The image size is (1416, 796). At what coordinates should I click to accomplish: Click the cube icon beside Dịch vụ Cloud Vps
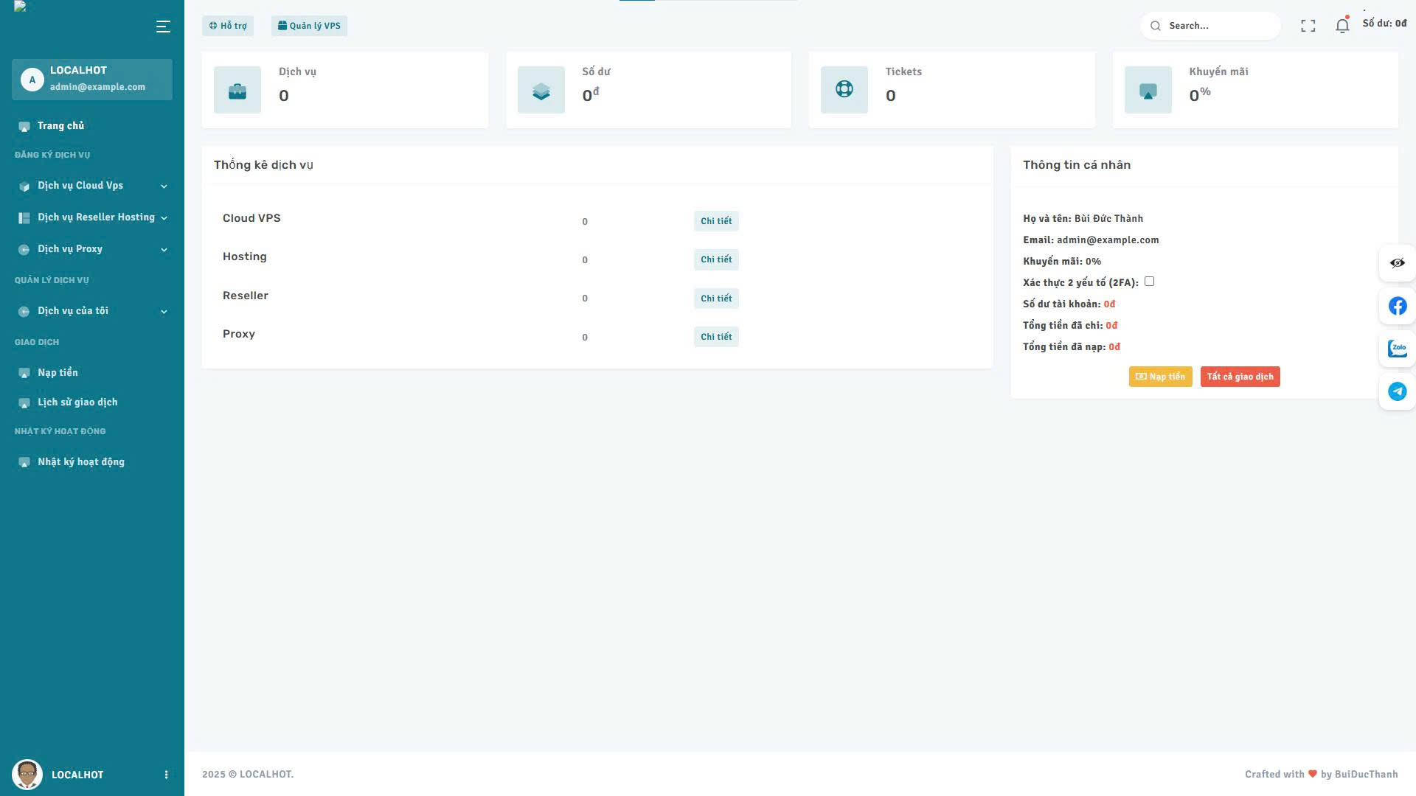click(24, 186)
